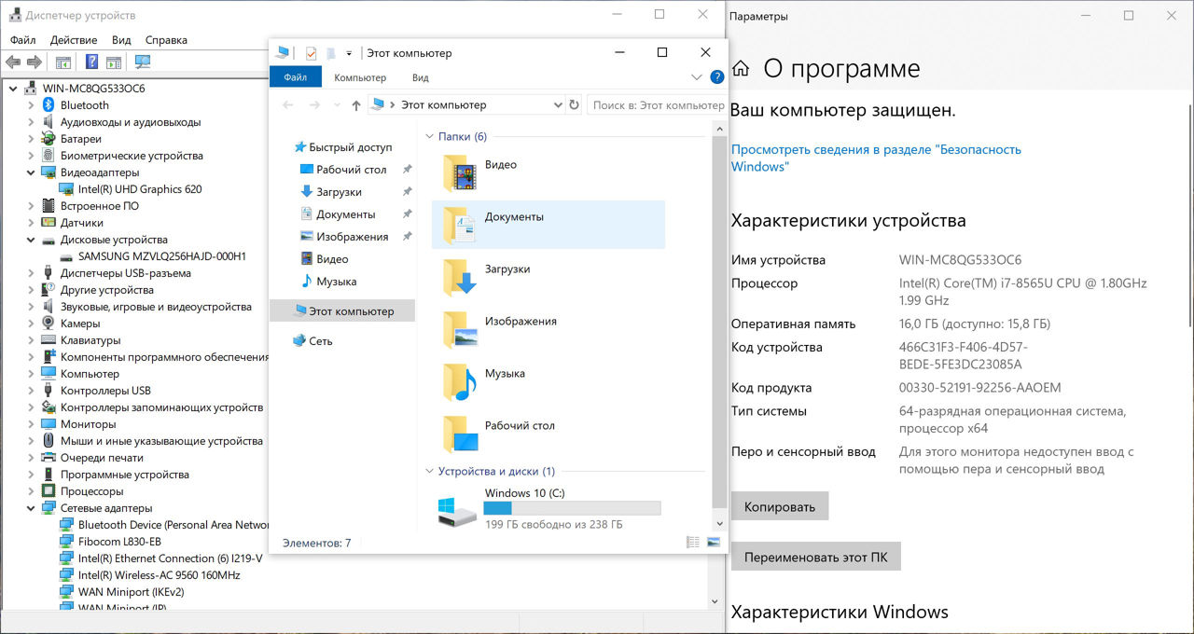
Task: Collapse the Сетевые адаптеры tree node
Action: (x=31, y=508)
